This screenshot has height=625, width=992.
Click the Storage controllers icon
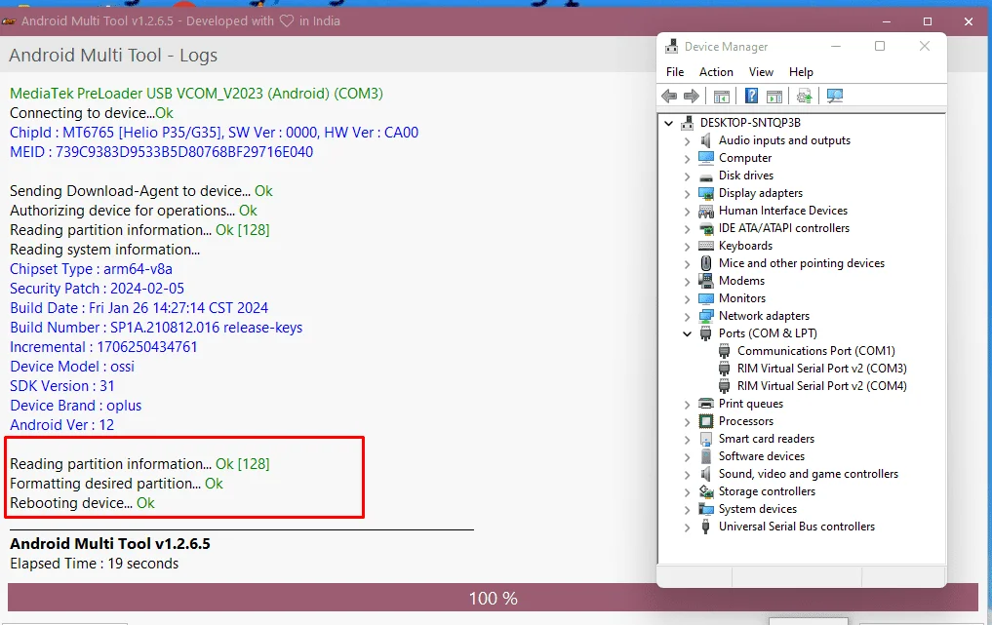[x=706, y=491]
